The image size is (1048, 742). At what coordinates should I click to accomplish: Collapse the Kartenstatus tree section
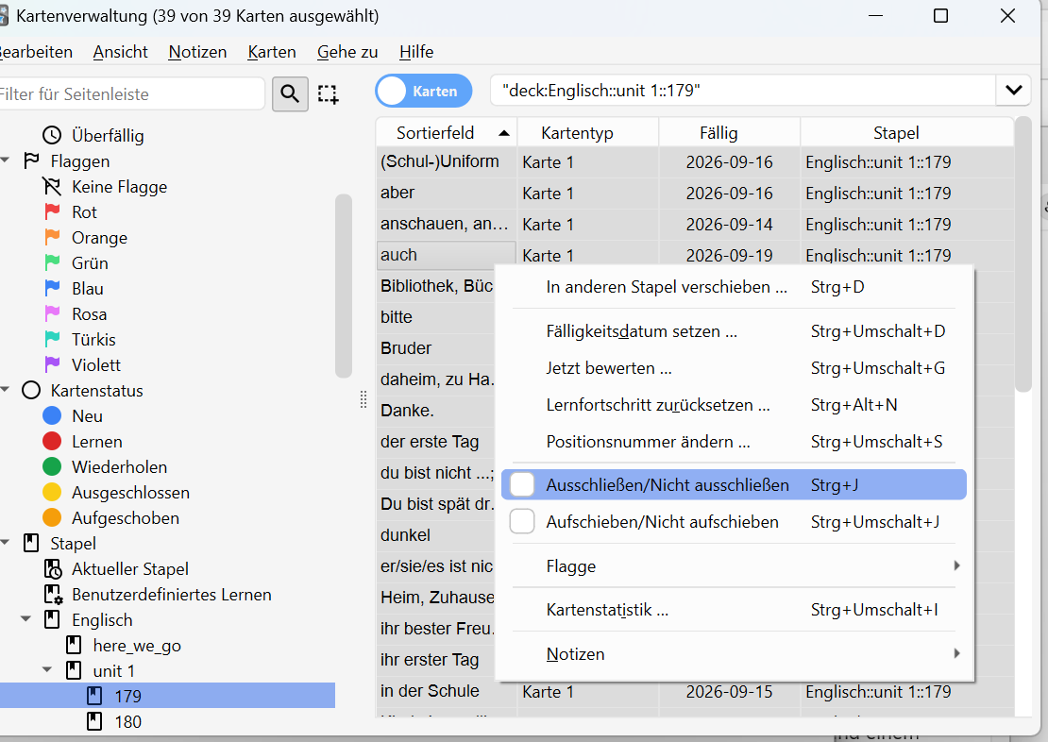tap(6, 390)
